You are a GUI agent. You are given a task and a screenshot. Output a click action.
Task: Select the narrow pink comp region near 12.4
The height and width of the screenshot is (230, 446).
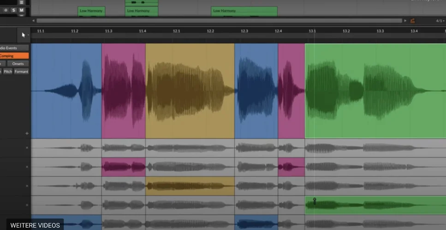[x=291, y=91]
